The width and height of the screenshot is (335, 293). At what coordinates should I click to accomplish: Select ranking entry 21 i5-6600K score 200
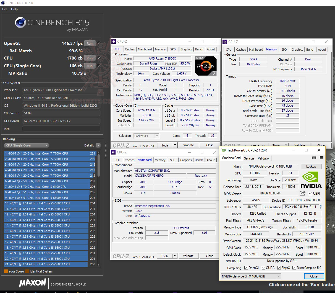[50, 264]
